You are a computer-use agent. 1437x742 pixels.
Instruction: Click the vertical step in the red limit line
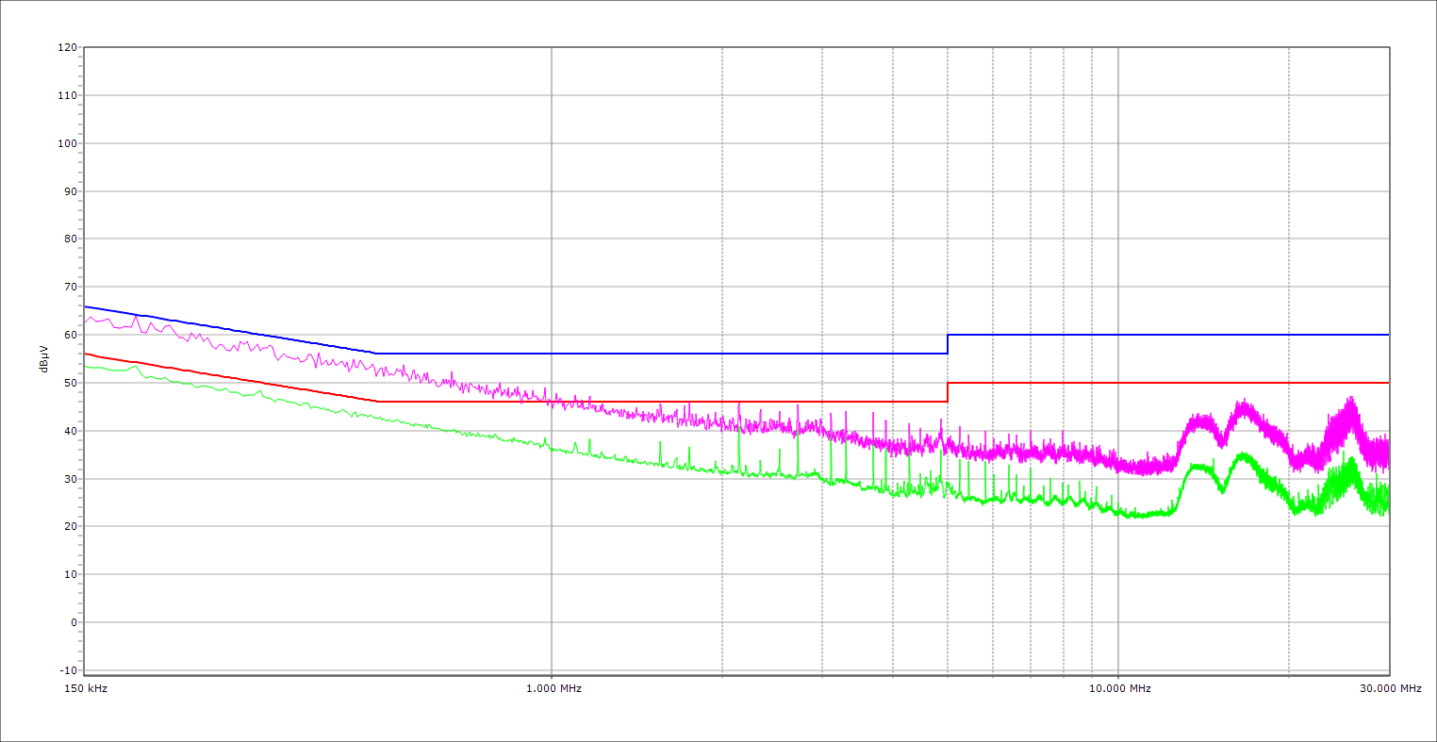click(x=948, y=392)
